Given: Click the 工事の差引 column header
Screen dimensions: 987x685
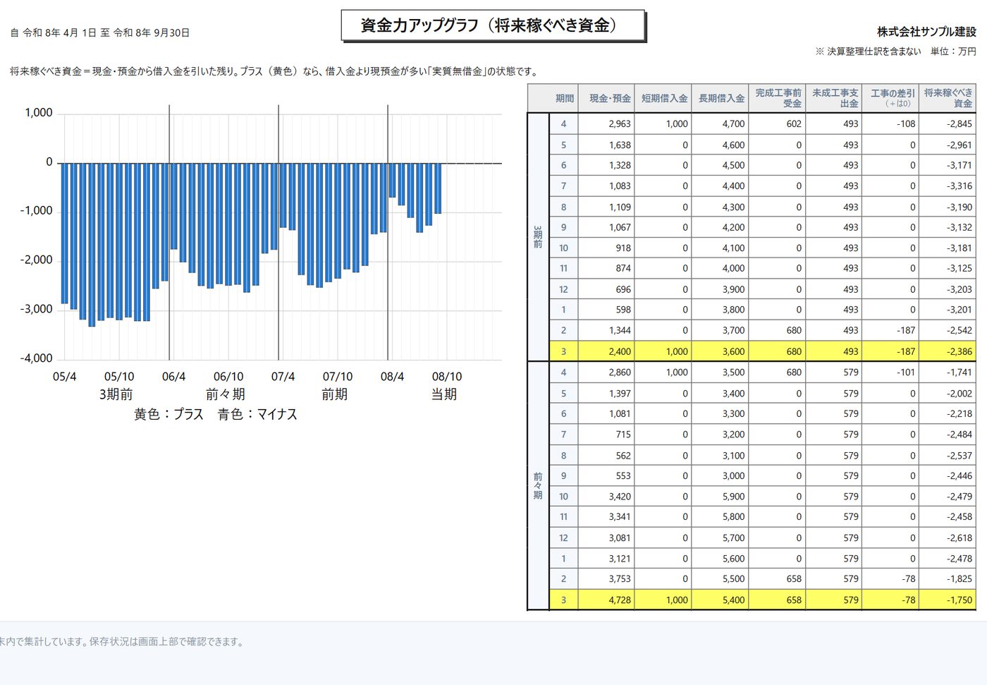Looking at the screenshot, I should [x=890, y=98].
